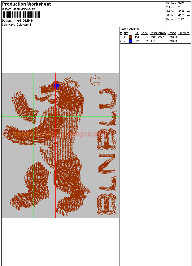Image resolution: width=192 pixels, height=266 pixels.
Task: Click the 'Description' column header
Action: (158, 33)
